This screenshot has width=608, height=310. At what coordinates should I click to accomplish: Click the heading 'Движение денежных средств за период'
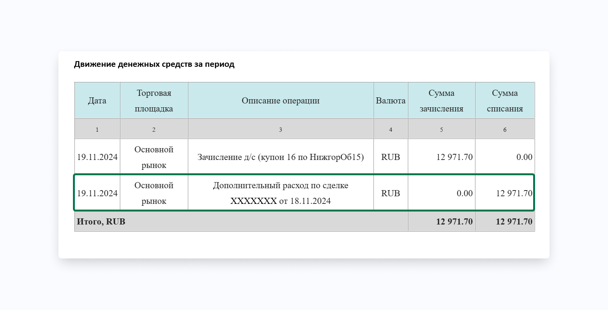(154, 64)
